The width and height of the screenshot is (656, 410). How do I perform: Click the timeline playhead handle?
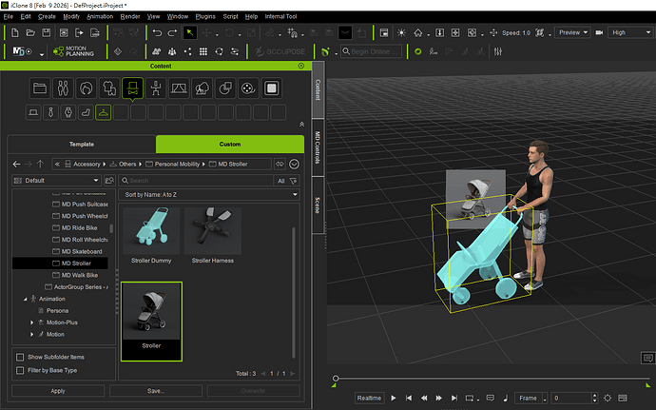[336, 379]
